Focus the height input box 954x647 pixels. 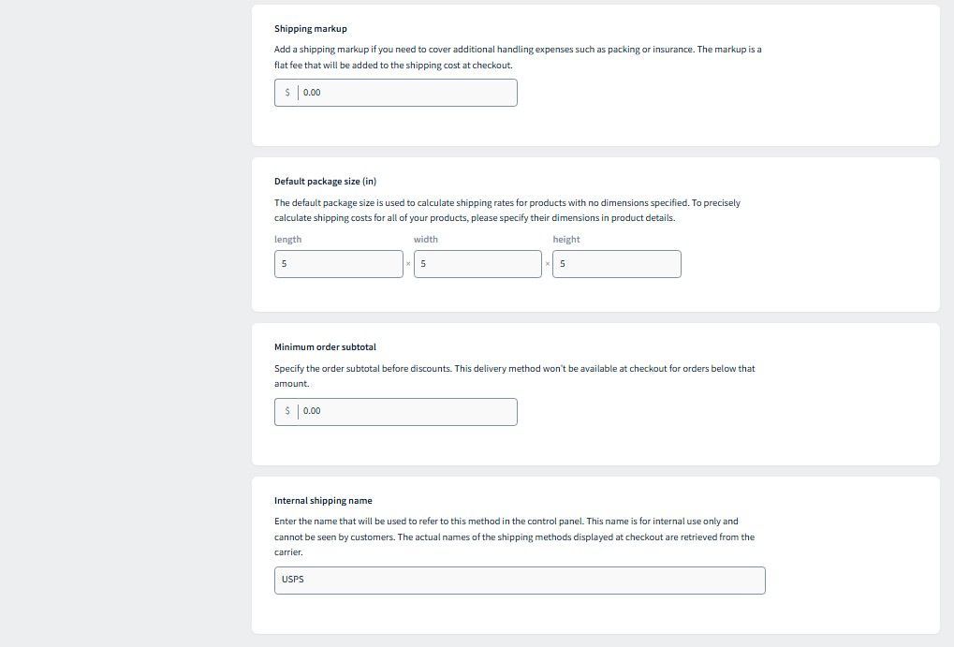[x=617, y=264]
